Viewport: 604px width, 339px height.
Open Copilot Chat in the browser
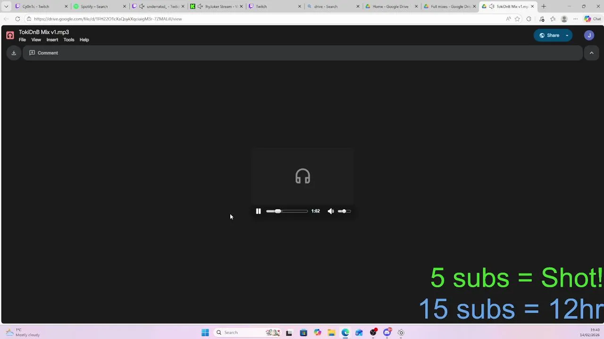click(592, 19)
